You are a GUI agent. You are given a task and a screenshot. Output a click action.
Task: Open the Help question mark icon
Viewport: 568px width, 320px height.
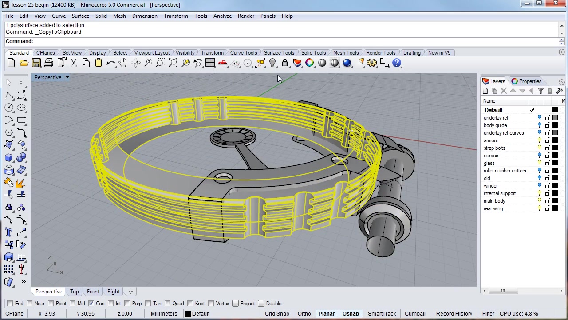tap(397, 63)
